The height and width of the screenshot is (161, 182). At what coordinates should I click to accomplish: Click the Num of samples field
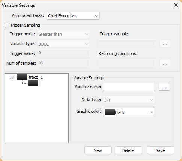click(x=64, y=63)
